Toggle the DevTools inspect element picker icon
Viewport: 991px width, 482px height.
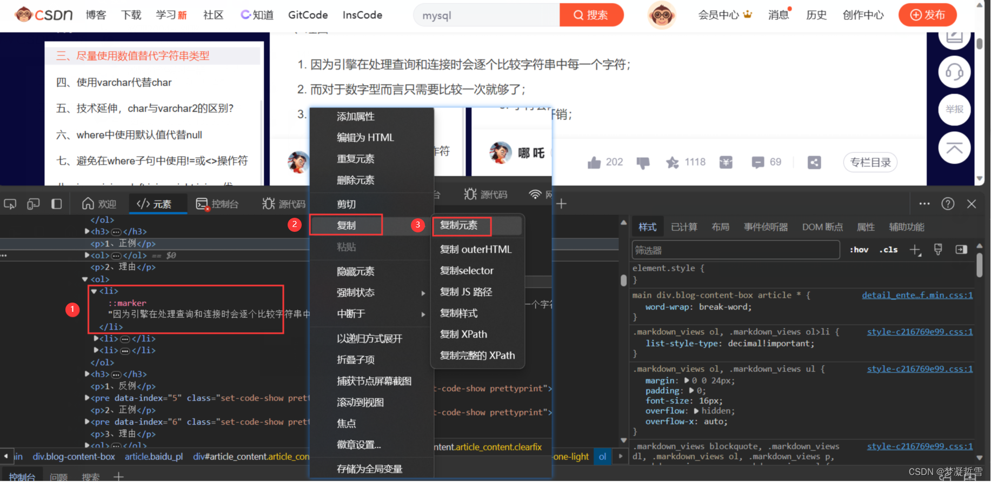(10, 204)
